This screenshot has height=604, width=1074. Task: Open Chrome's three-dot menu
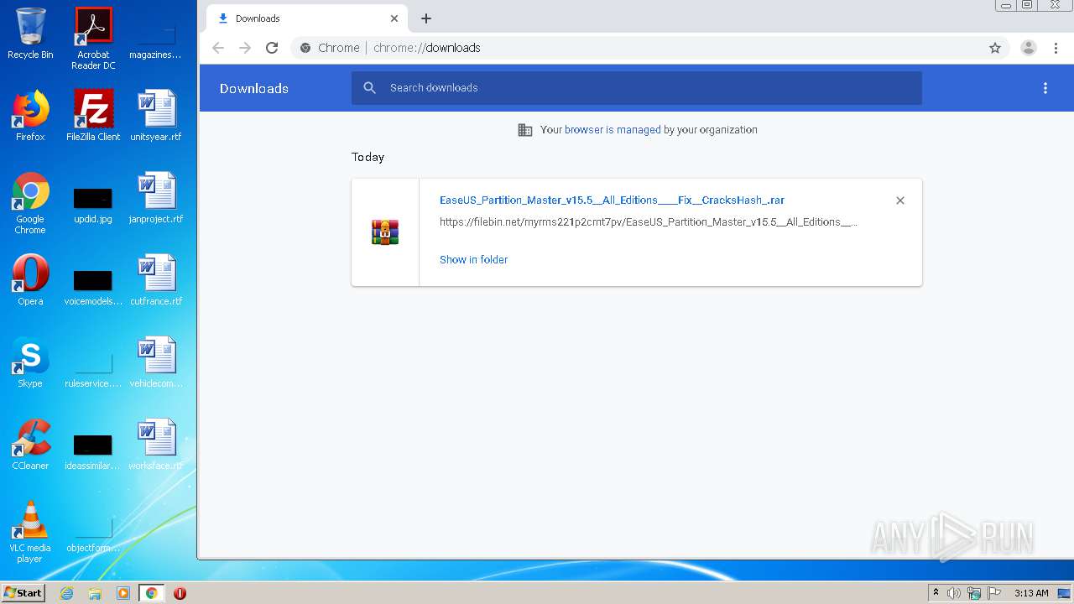1056,48
